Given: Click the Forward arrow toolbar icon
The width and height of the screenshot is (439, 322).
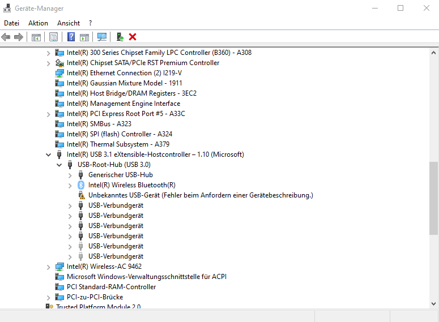Looking at the screenshot, I should [19, 37].
